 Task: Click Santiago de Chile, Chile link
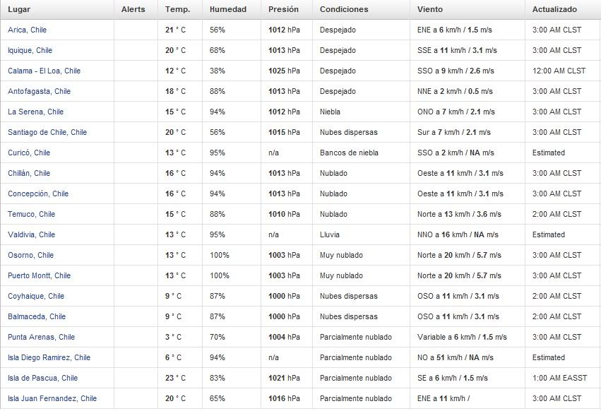47,133
